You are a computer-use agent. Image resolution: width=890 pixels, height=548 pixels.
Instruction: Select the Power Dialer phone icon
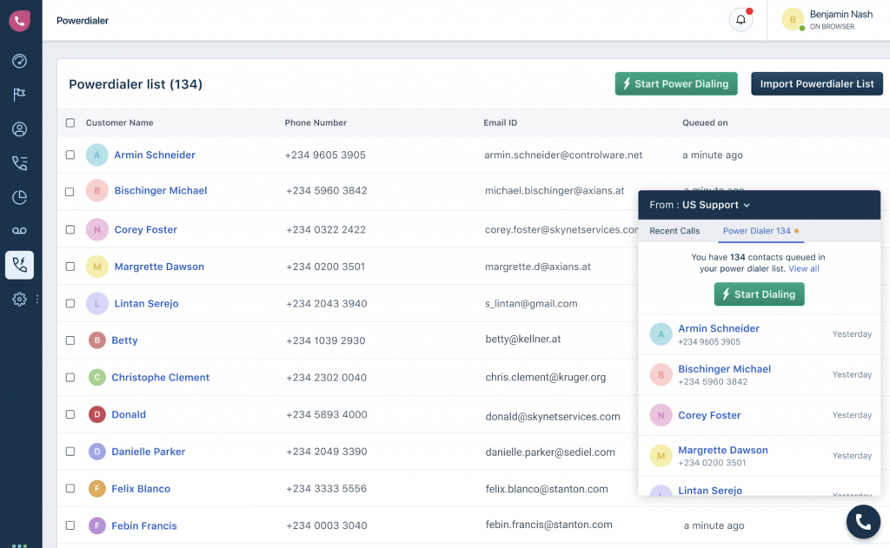point(19,265)
